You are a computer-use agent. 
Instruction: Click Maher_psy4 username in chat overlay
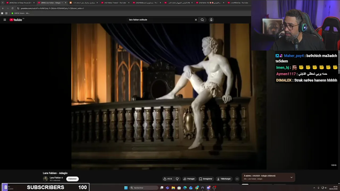294,56
